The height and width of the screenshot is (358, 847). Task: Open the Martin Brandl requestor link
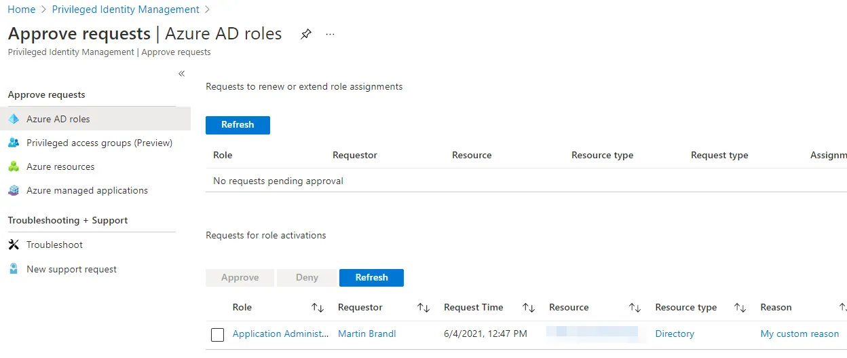pos(366,334)
